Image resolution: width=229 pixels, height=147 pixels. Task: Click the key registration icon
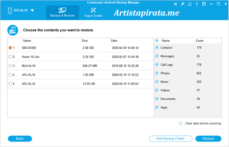click(183, 4)
